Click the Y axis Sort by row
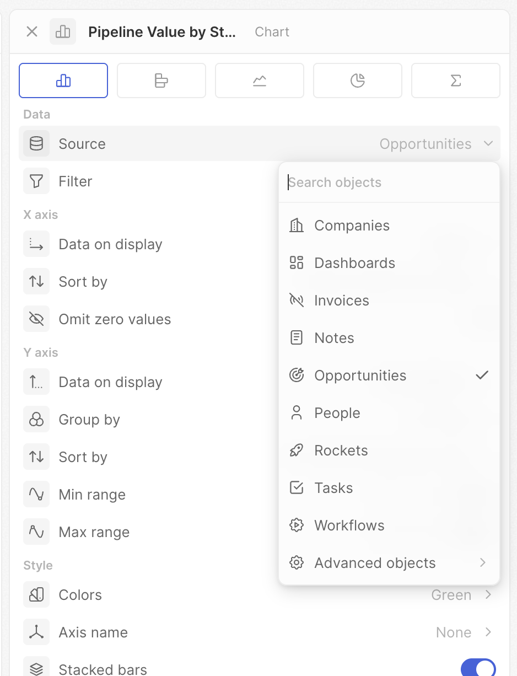This screenshot has width=517, height=676. coord(83,457)
